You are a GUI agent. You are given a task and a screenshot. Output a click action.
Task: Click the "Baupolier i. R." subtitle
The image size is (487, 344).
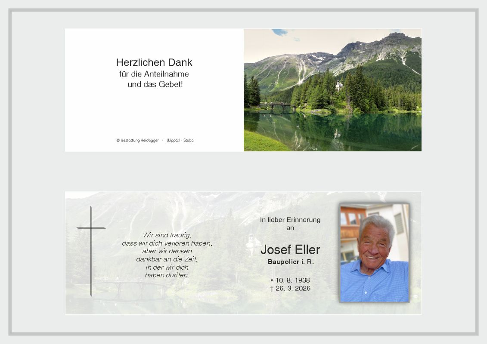tap(290, 261)
